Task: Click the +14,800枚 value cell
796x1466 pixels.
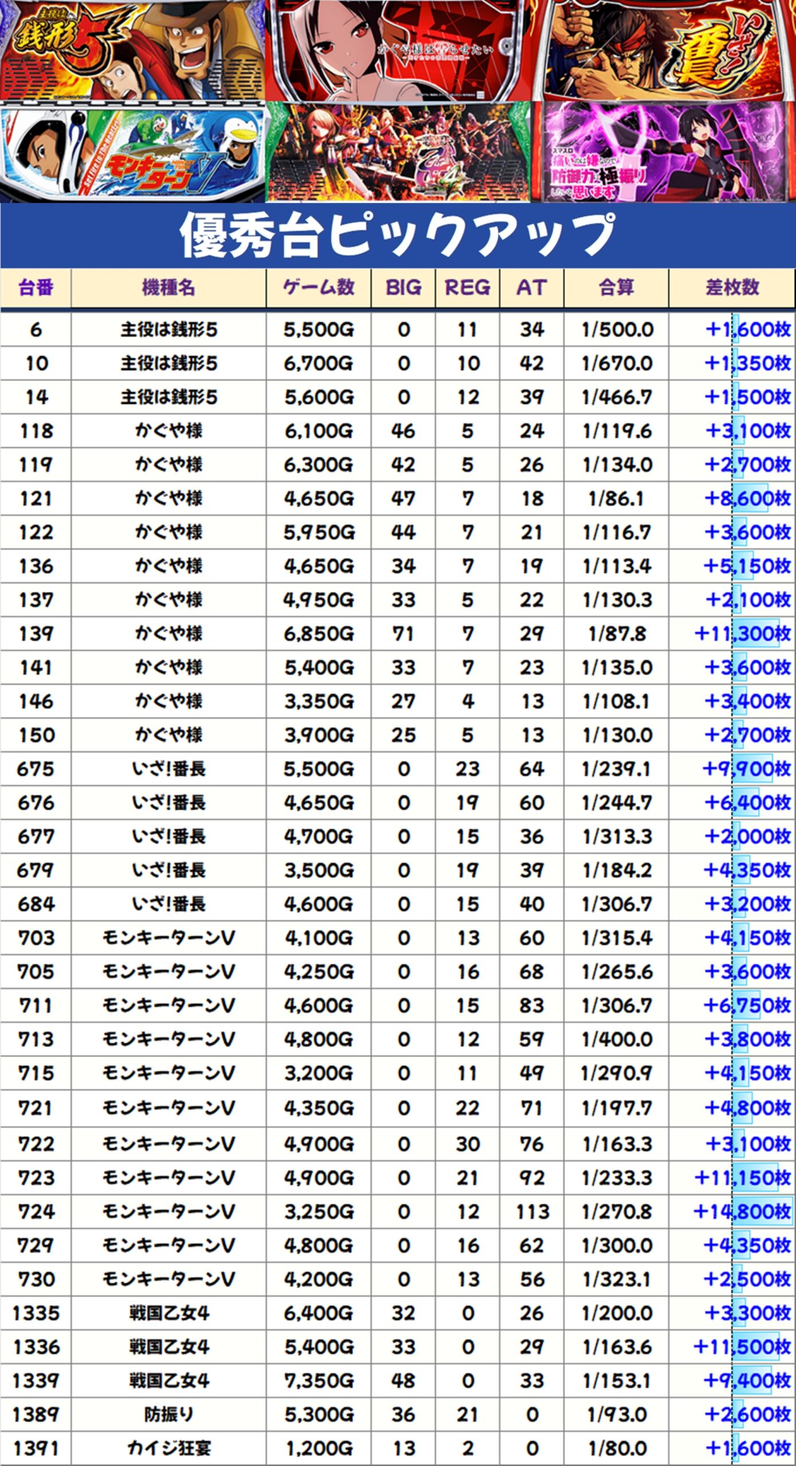Action: [x=741, y=1212]
